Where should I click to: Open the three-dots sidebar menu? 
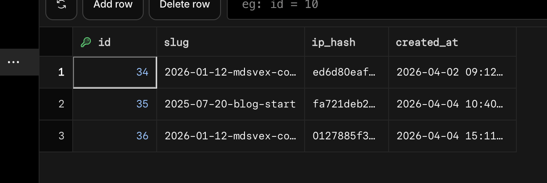coord(13,62)
